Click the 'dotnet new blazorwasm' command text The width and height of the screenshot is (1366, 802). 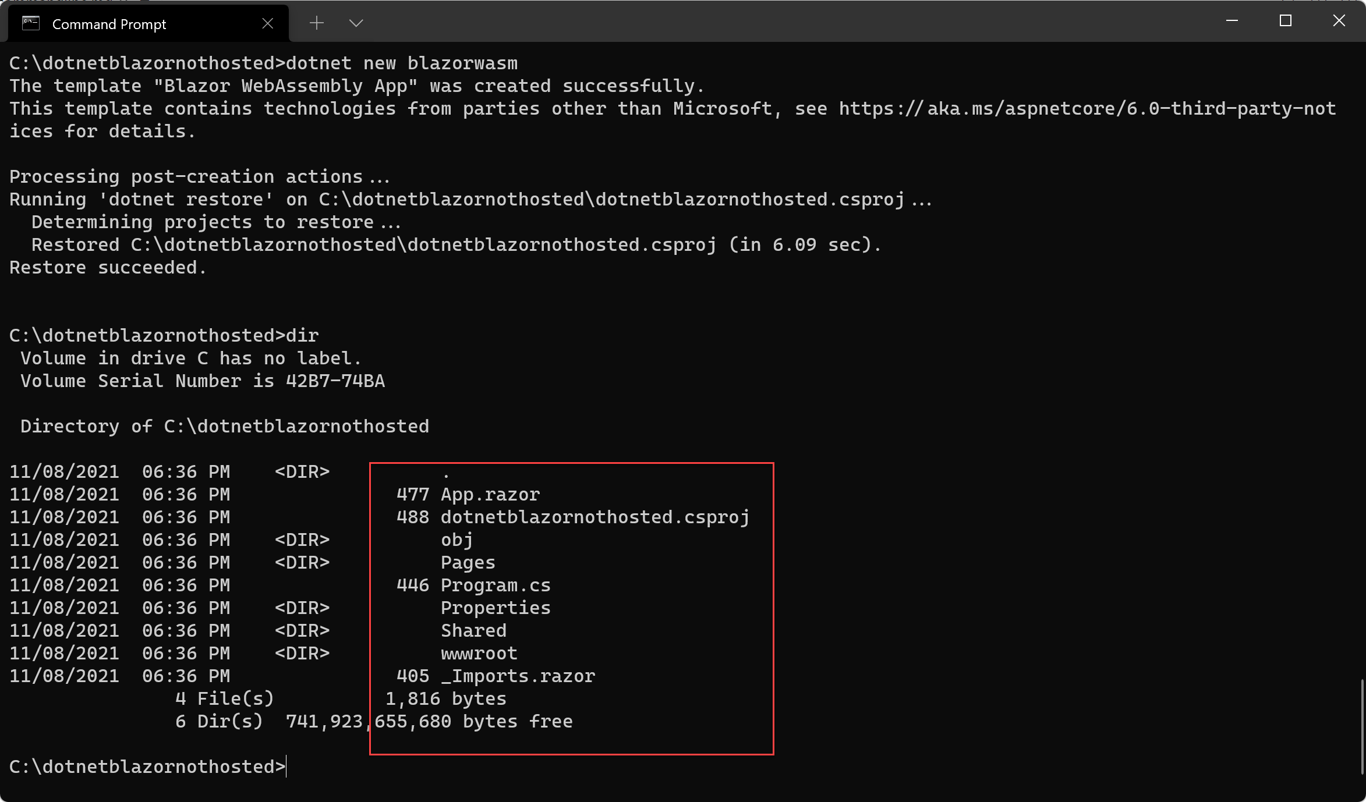point(402,63)
